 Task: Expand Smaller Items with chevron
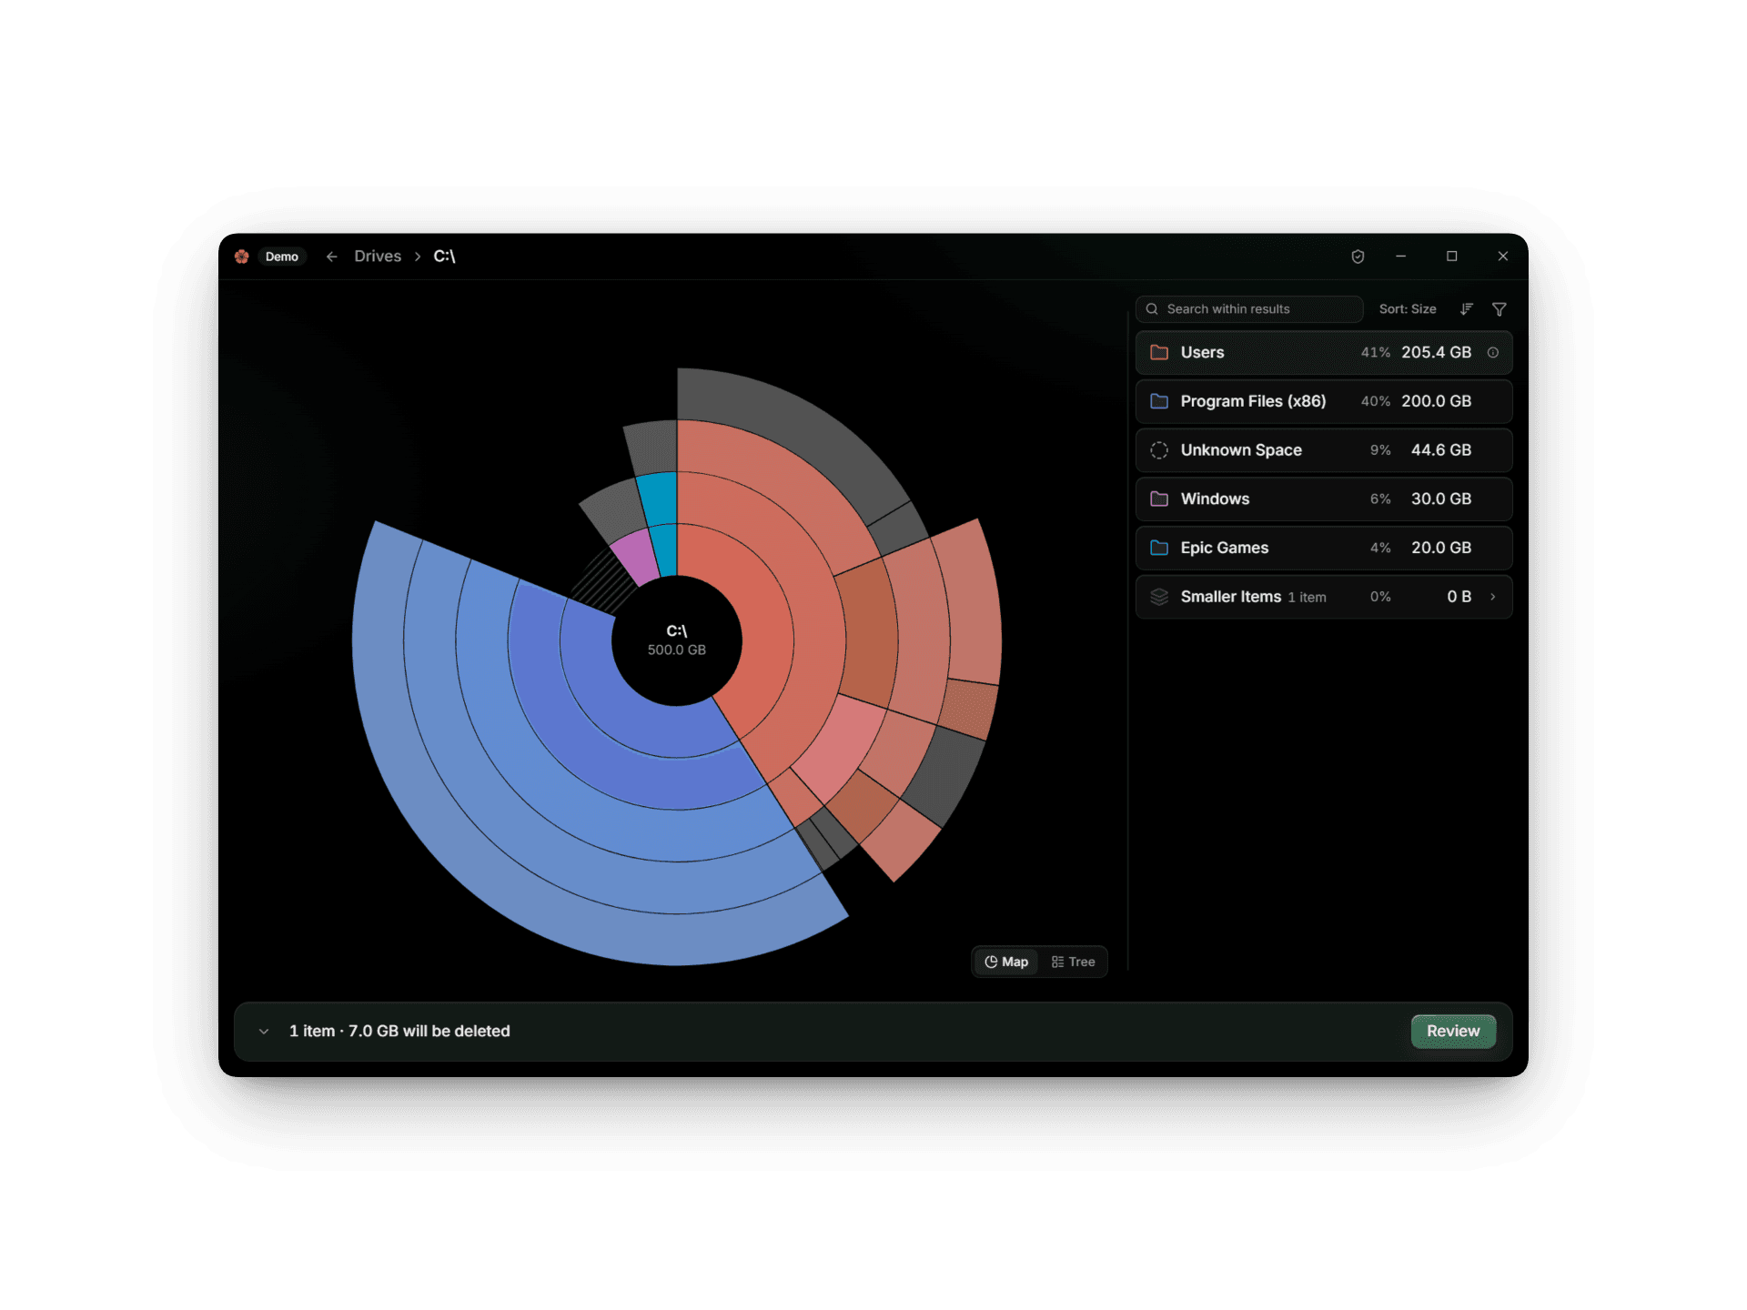[1493, 597]
